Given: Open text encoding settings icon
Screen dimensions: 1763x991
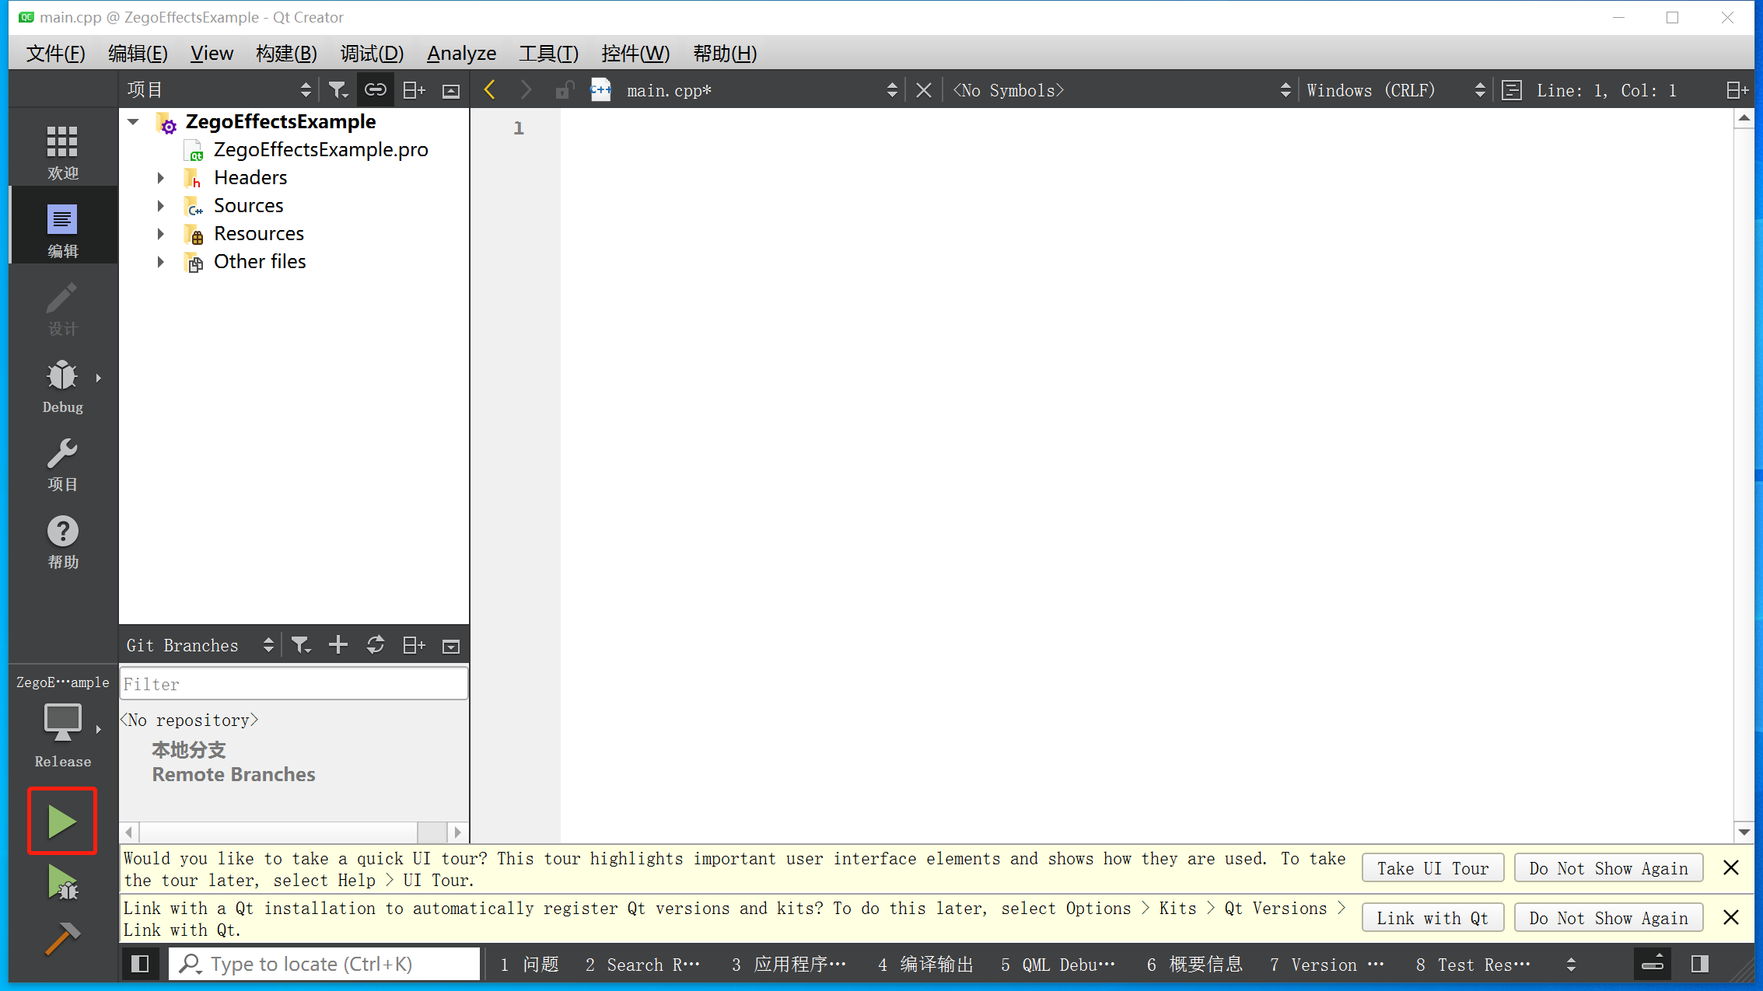Looking at the screenshot, I should click(x=1512, y=90).
